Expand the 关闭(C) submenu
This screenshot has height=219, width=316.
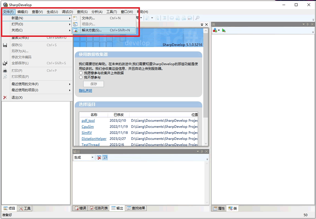pyautogui.click(x=70, y=30)
